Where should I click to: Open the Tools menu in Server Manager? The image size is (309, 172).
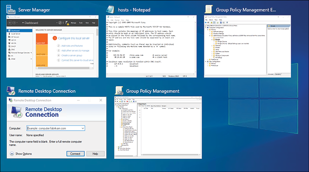81,23
